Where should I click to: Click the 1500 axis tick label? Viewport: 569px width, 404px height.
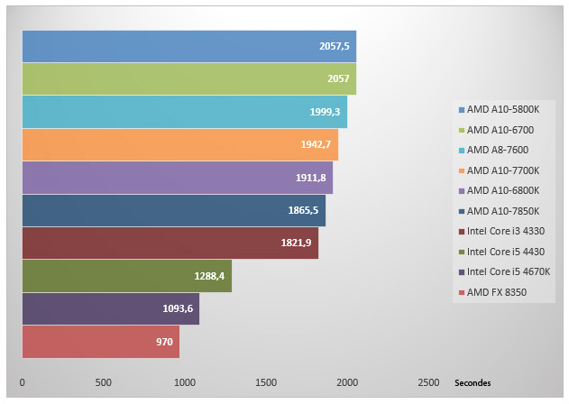266,382
